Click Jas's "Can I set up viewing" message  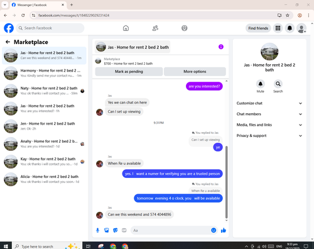coord(124,111)
